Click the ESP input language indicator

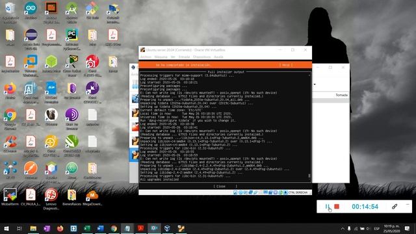[376, 228]
